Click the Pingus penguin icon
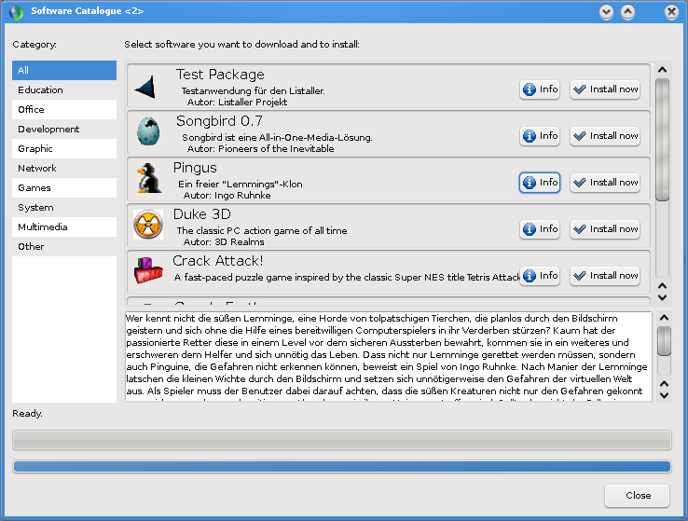Screen dimensions: 688x521 click(146, 178)
